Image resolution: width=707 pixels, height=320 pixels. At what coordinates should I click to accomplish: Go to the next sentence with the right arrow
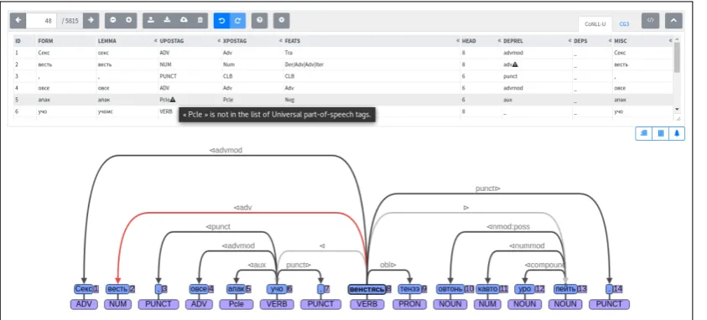(x=91, y=20)
